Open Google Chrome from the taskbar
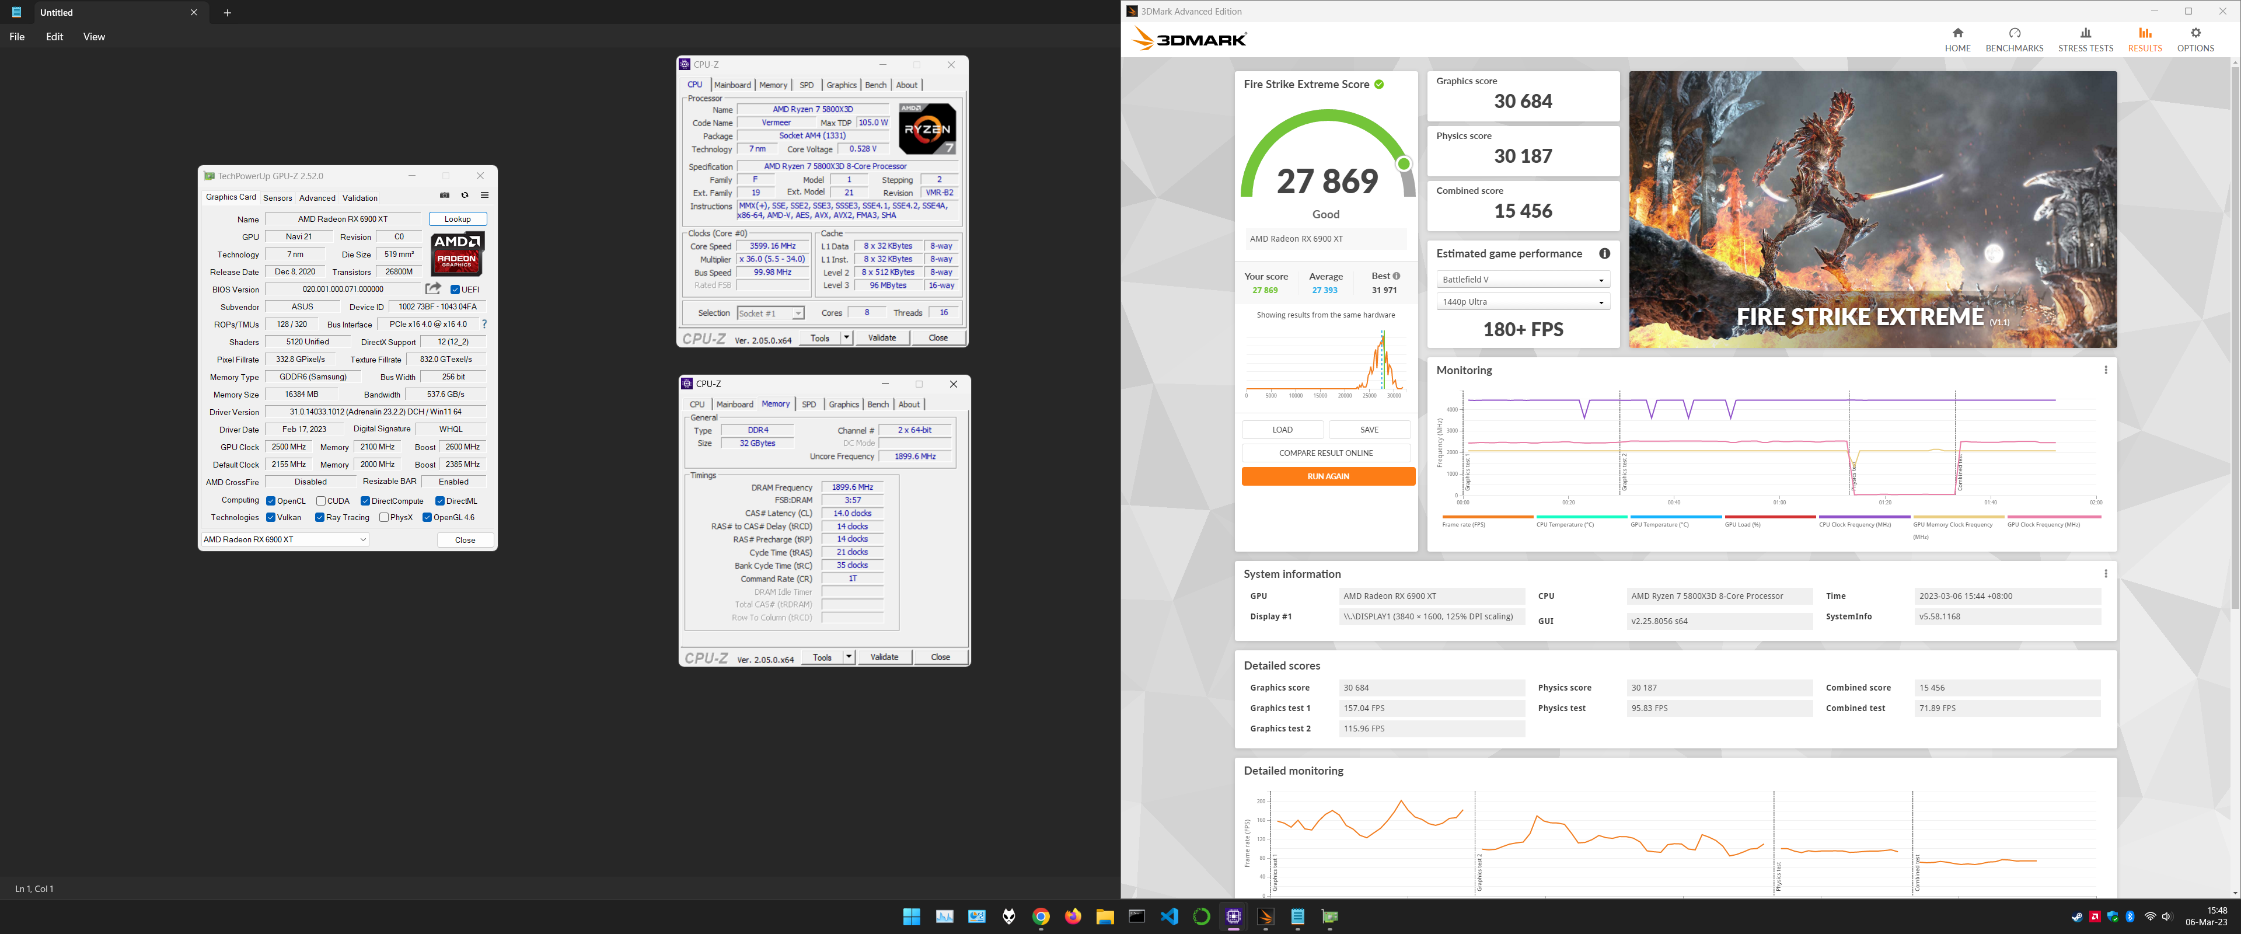The height and width of the screenshot is (934, 2241). pos(1041,916)
